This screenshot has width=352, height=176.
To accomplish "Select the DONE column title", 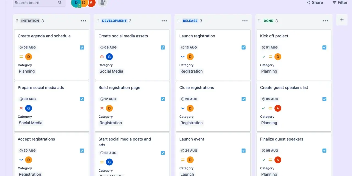I will pos(268,21).
